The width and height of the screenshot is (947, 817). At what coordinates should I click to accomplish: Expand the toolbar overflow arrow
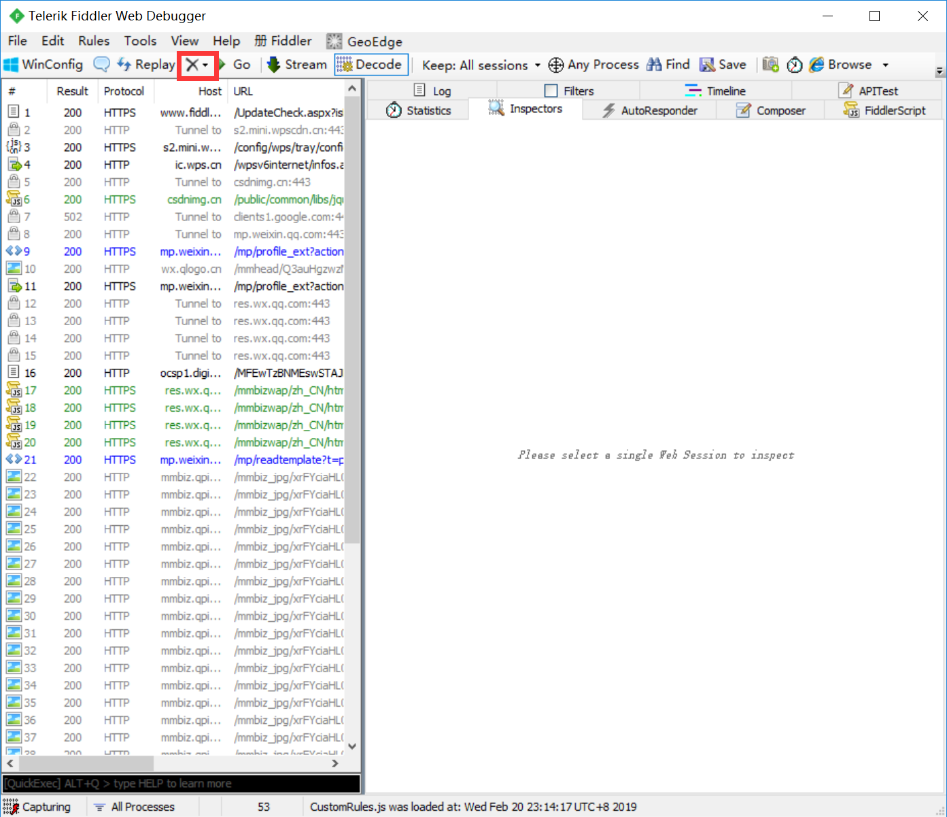pos(940,71)
